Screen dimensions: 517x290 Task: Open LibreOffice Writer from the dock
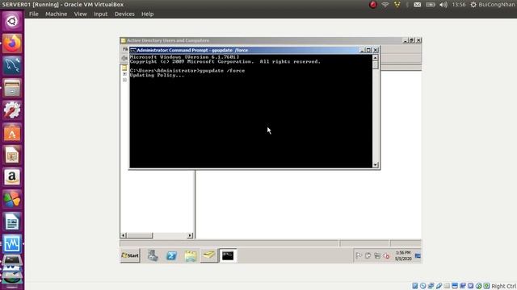pyautogui.click(x=12, y=222)
